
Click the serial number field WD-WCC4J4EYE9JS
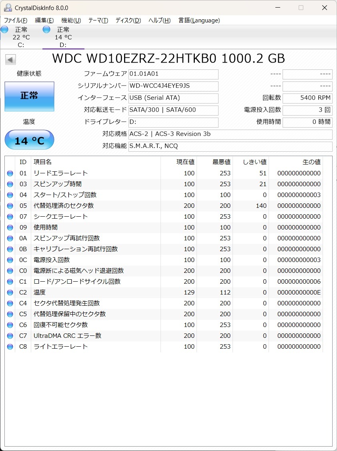(173, 86)
